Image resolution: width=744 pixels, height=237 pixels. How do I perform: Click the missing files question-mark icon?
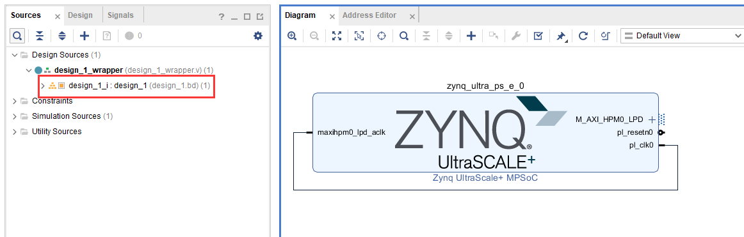[x=107, y=36]
